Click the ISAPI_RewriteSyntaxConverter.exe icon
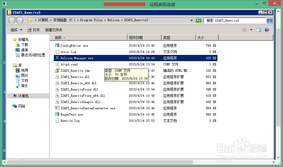The image size is (283, 167). (57, 108)
